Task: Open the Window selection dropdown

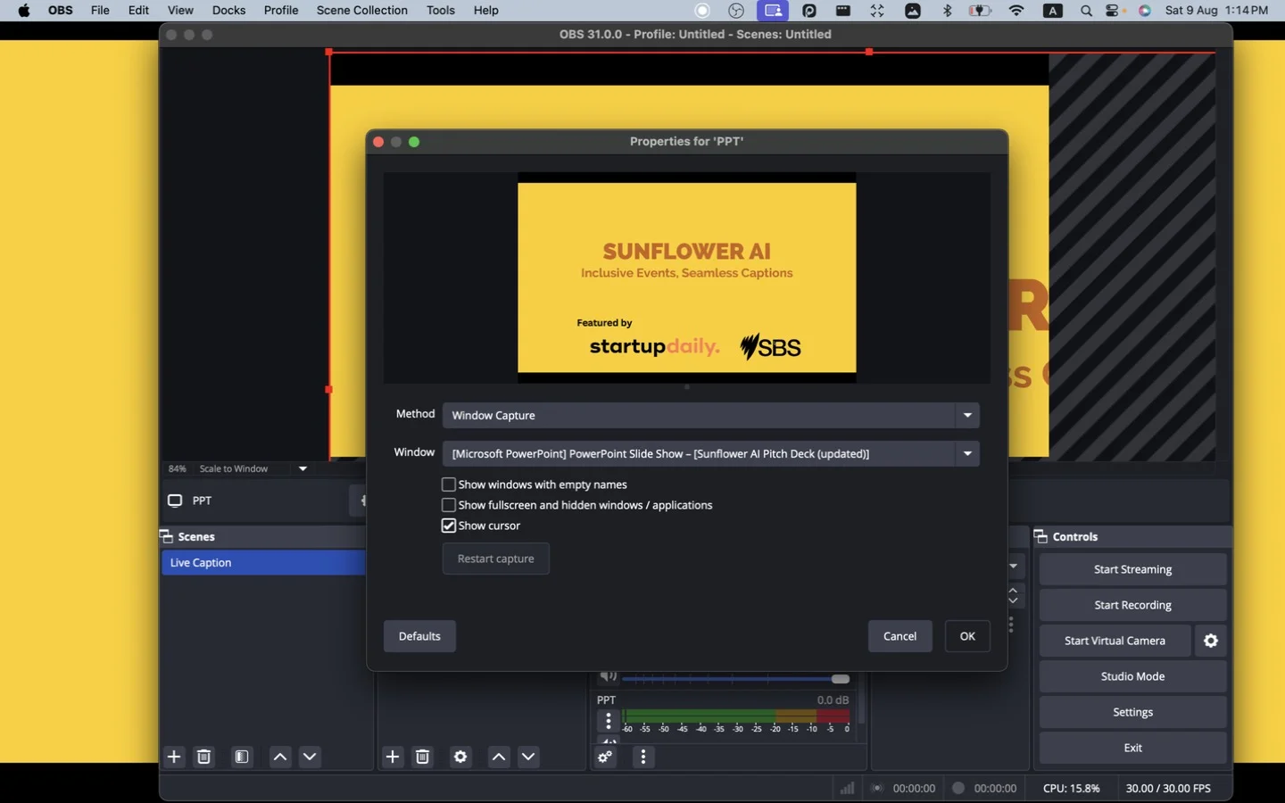Action: pyautogui.click(x=711, y=453)
